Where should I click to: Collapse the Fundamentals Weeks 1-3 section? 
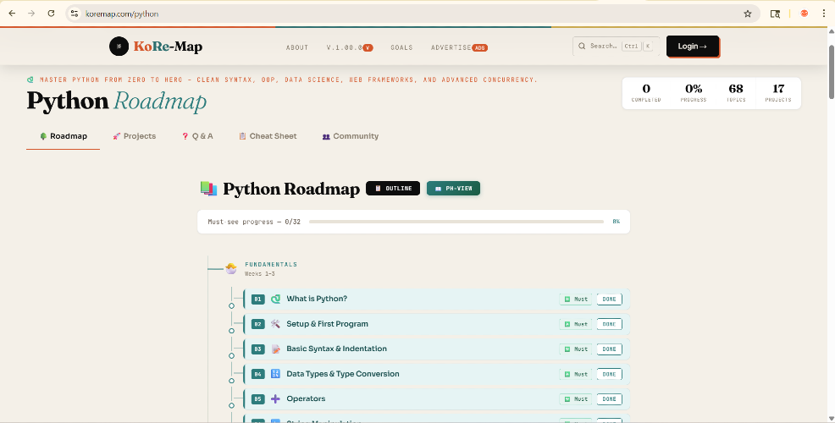click(270, 269)
